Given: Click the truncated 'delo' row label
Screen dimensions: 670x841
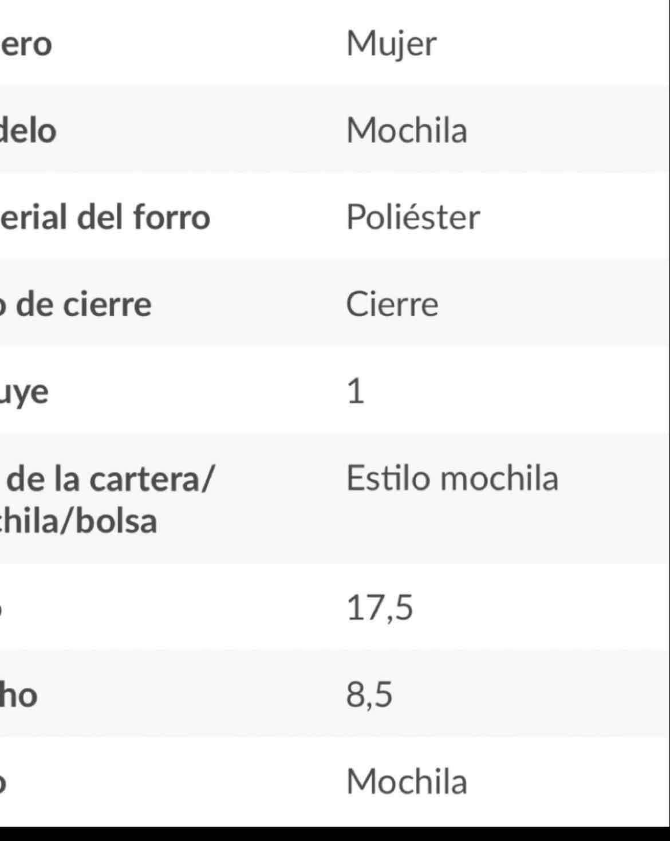Looking at the screenshot, I should pos(28,131).
